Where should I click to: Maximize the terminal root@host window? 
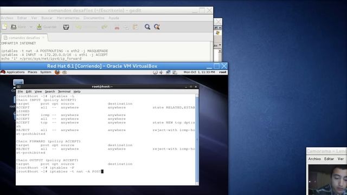point(191,87)
